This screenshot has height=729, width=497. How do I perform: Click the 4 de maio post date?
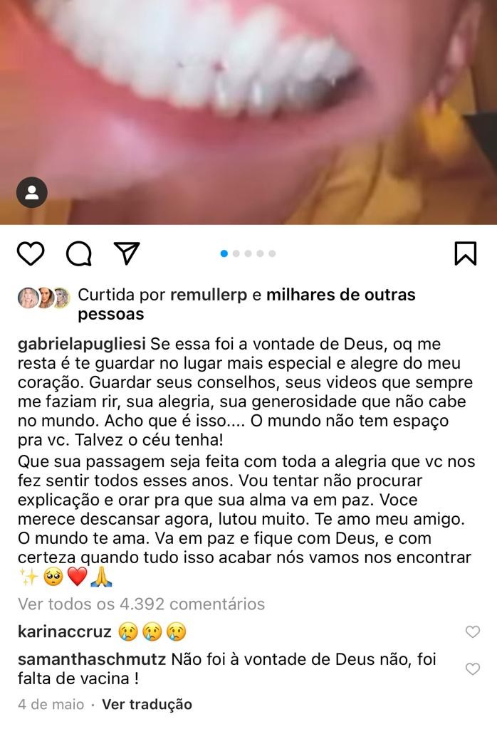51,704
